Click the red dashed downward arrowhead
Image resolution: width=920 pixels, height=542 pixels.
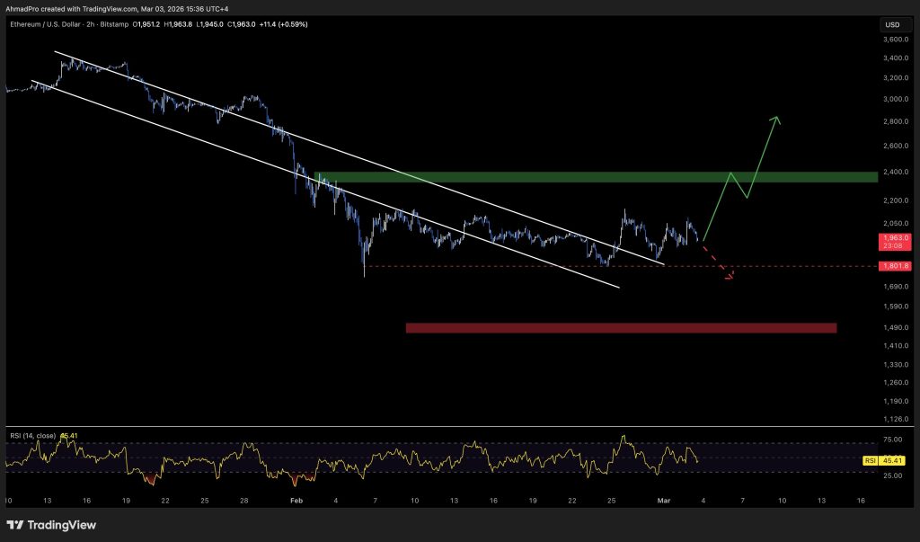730,276
